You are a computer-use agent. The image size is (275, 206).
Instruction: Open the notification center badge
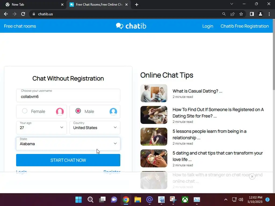pyautogui.click(x=267, y=199)
